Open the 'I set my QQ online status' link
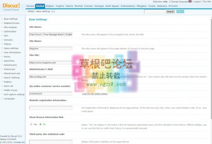Viewport: 212px width, 144px height. point(95,94)
